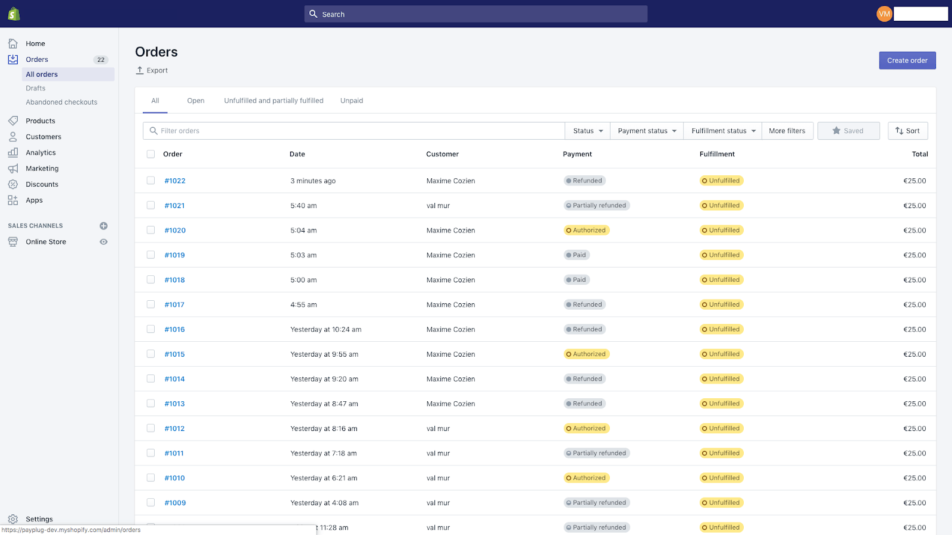Click the Apps sidebar icon
Image resolution: width=952 pixels, height=535 pixels.
13,200
